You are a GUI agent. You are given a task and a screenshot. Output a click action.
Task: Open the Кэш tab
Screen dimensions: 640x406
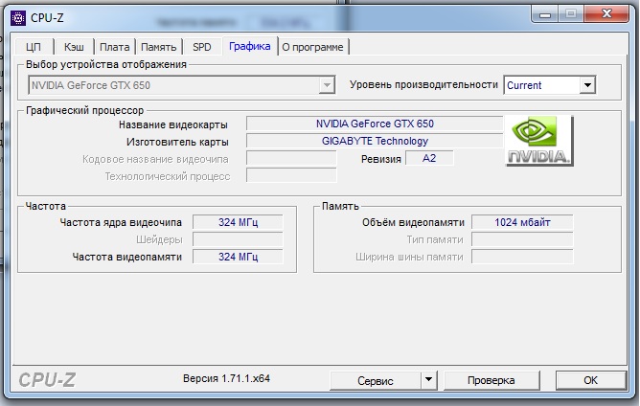(x=74, y=47)
